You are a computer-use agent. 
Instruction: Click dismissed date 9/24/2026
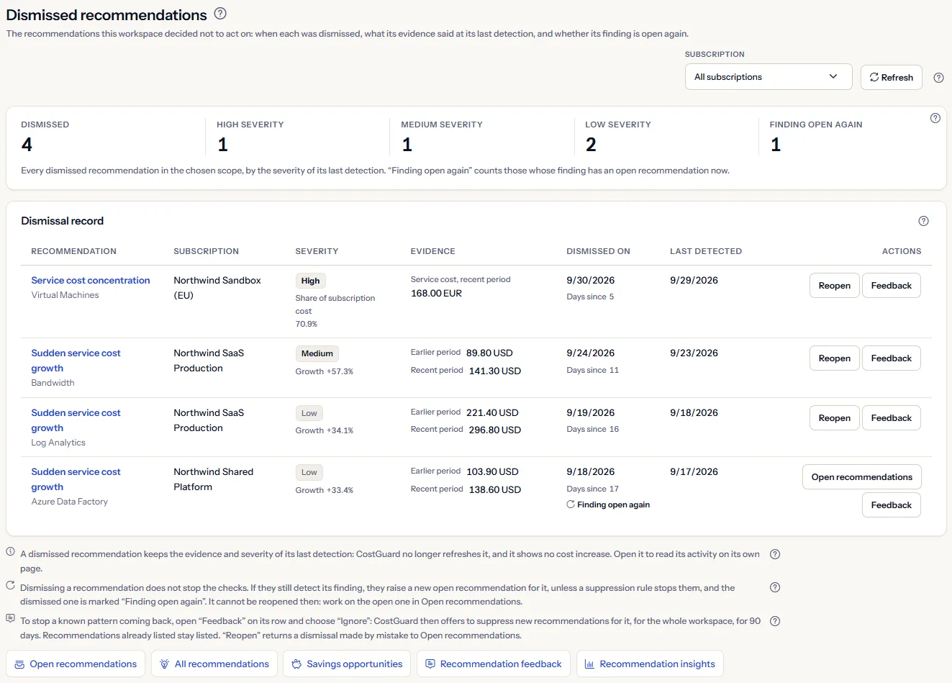point(590,353)
